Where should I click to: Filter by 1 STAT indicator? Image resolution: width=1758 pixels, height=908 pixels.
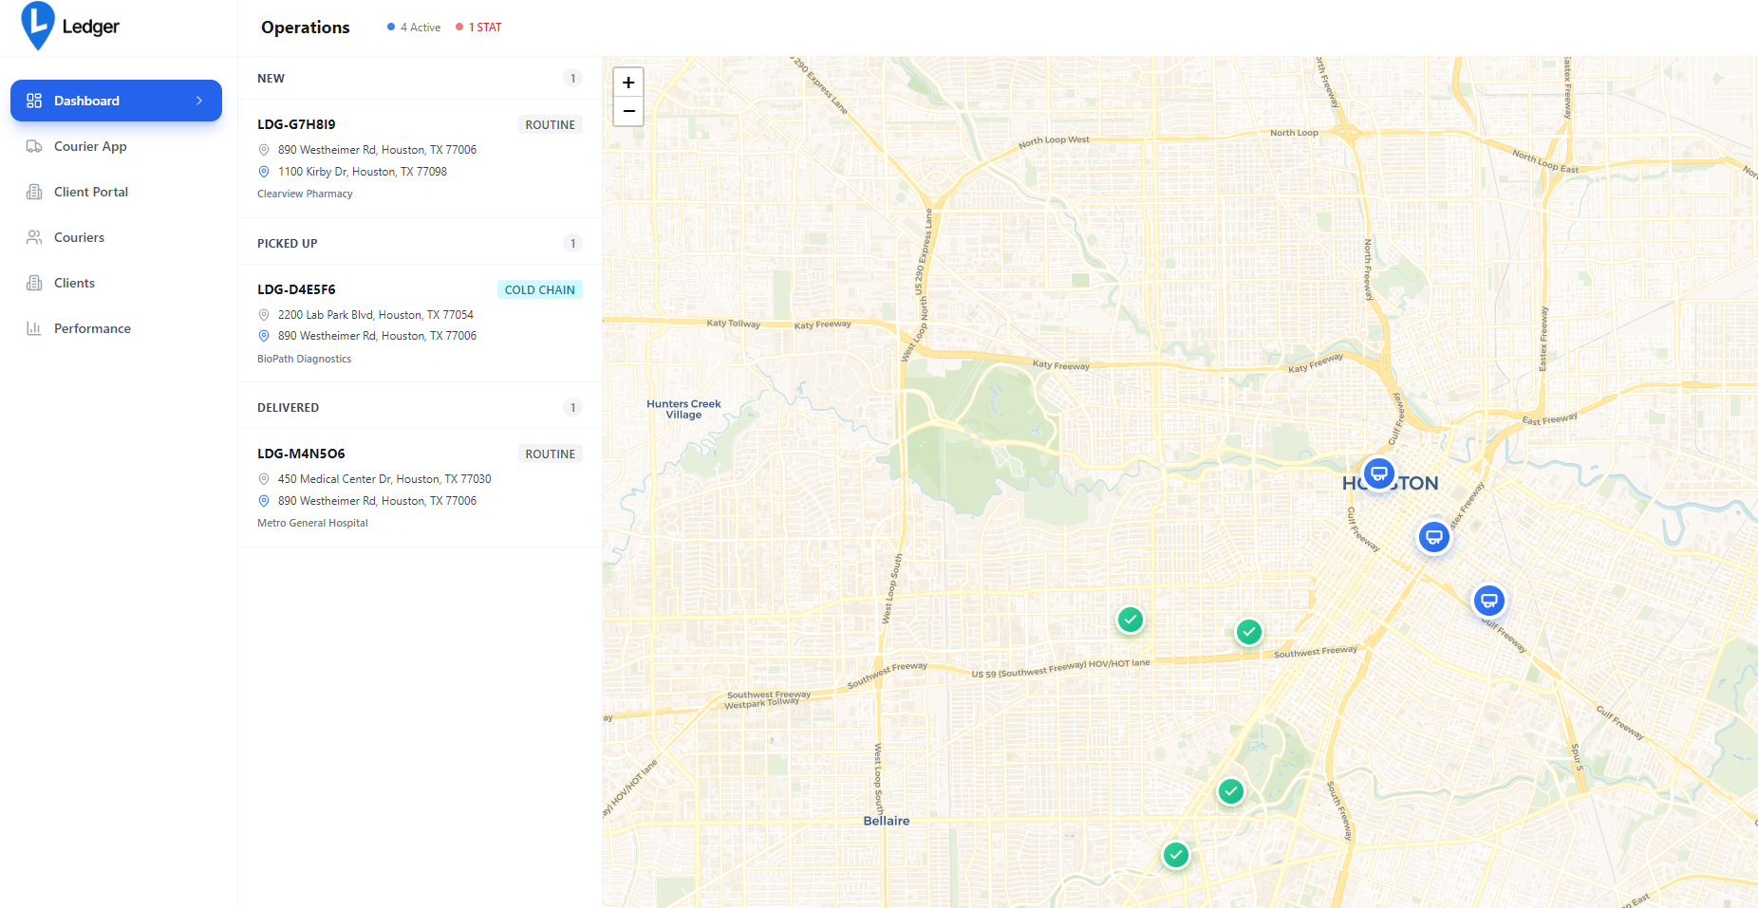[479, 28]
